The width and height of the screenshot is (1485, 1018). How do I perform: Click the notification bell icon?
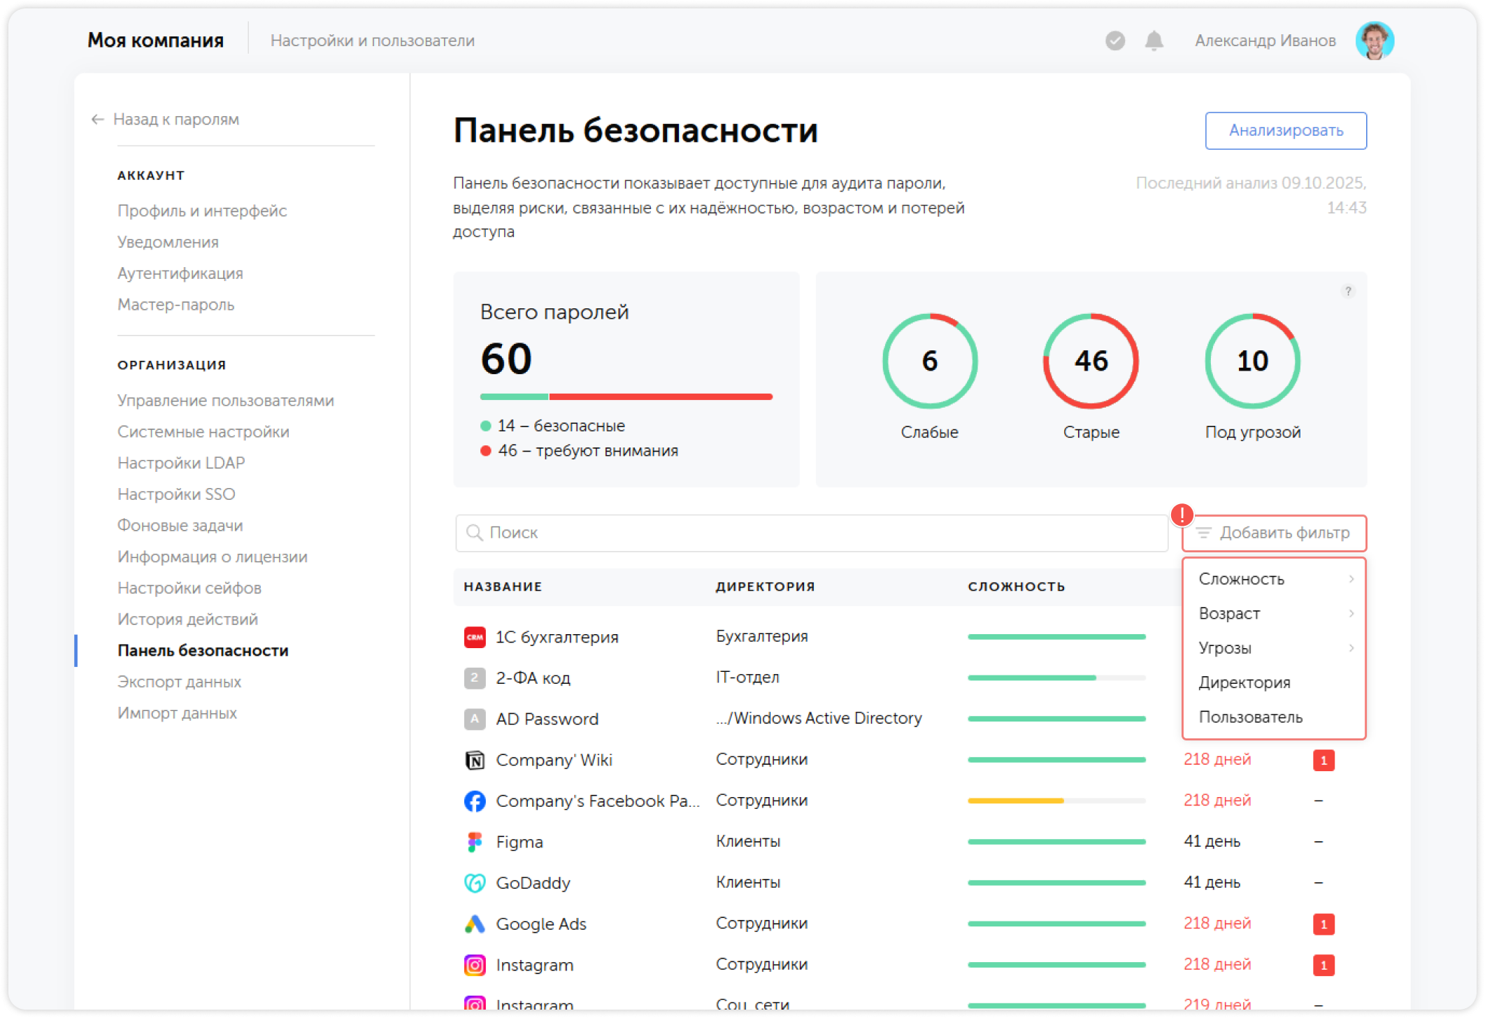pyautogui.click(x=1154, y=40)
